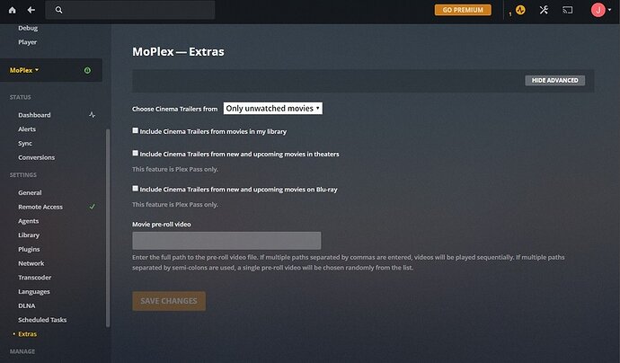This screenshot has width=620, height=363.
Task: Expand the account dropdown arrow
Action: pyautogui.click(x=610, y=10)
